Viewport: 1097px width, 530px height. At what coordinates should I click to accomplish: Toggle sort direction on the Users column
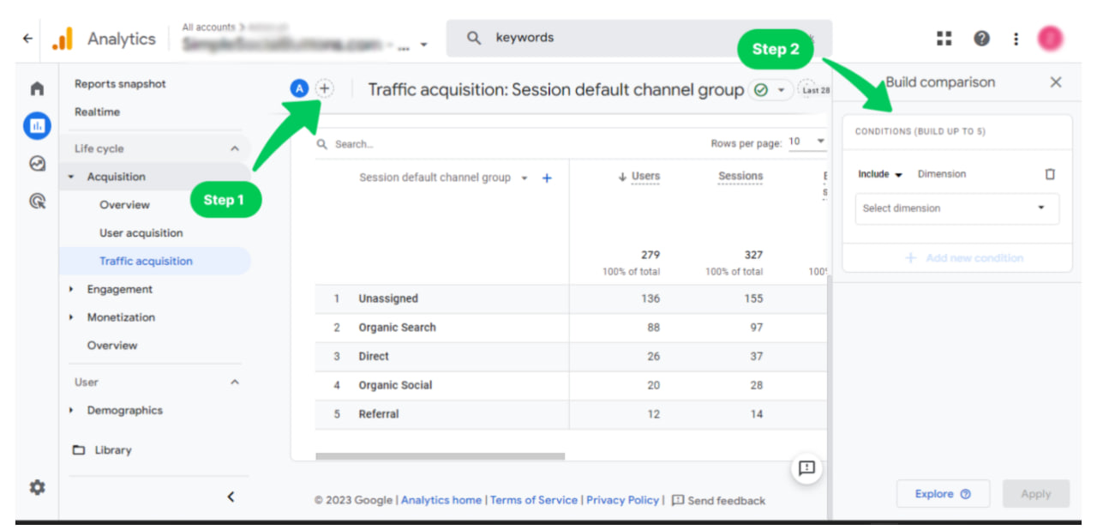click(x=644, y=178)
